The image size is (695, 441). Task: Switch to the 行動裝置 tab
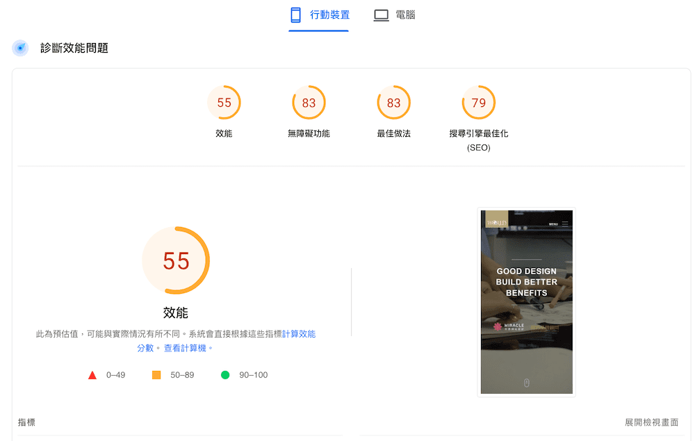coord(319,15)
